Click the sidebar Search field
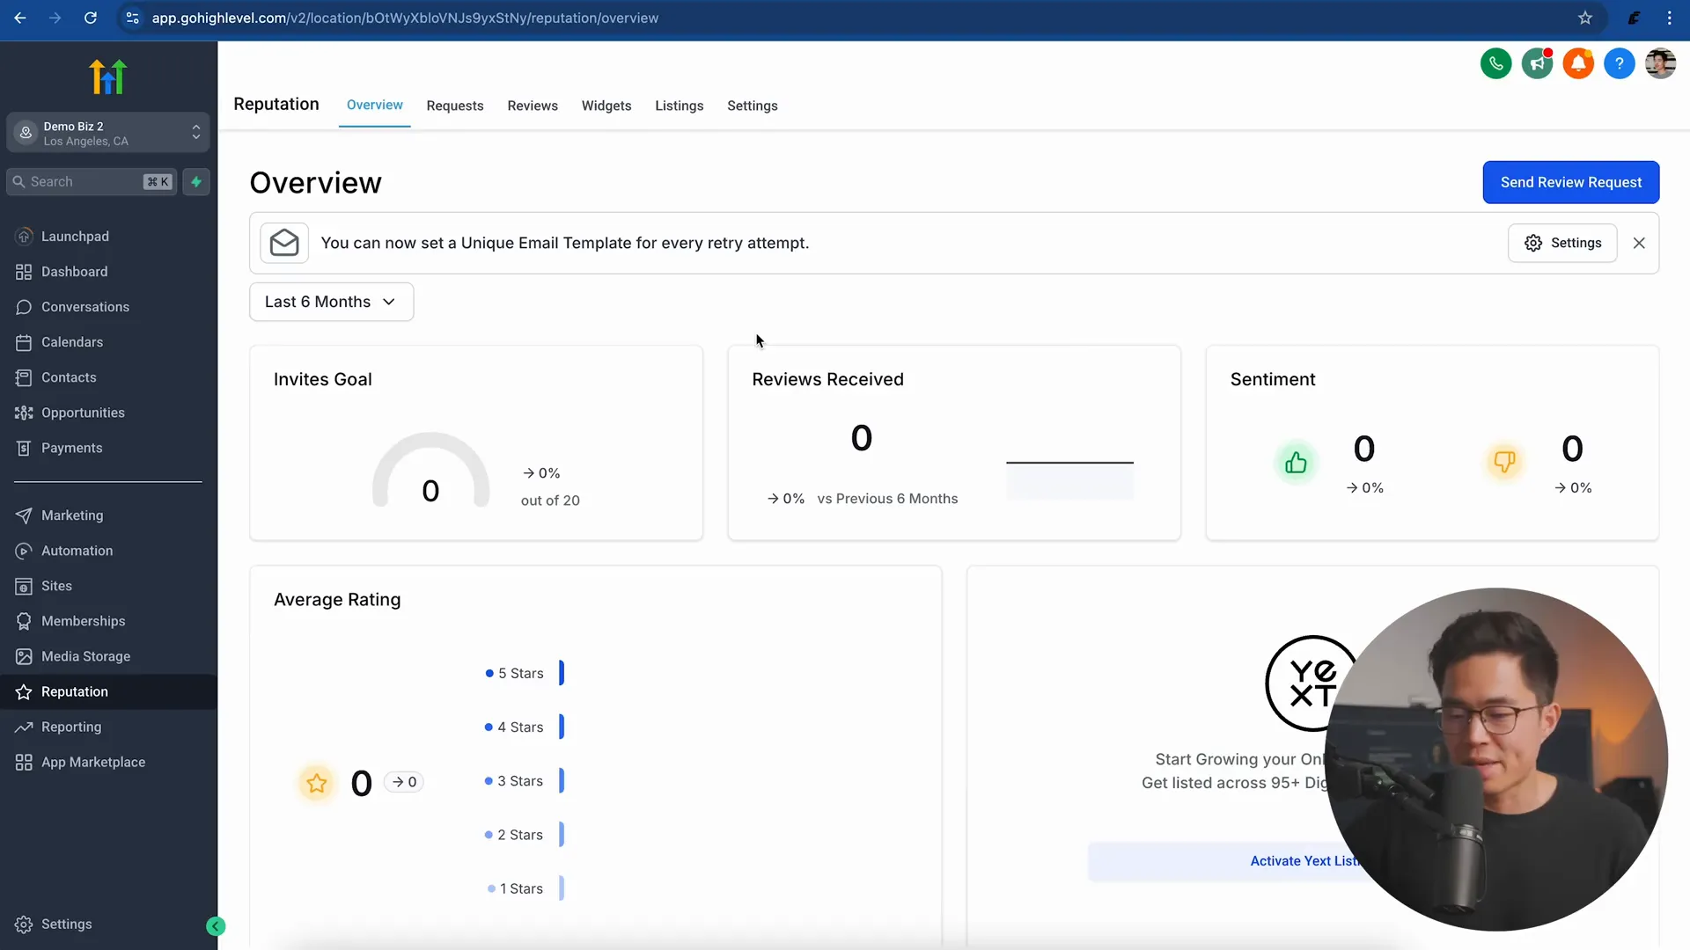 (92, 182)
